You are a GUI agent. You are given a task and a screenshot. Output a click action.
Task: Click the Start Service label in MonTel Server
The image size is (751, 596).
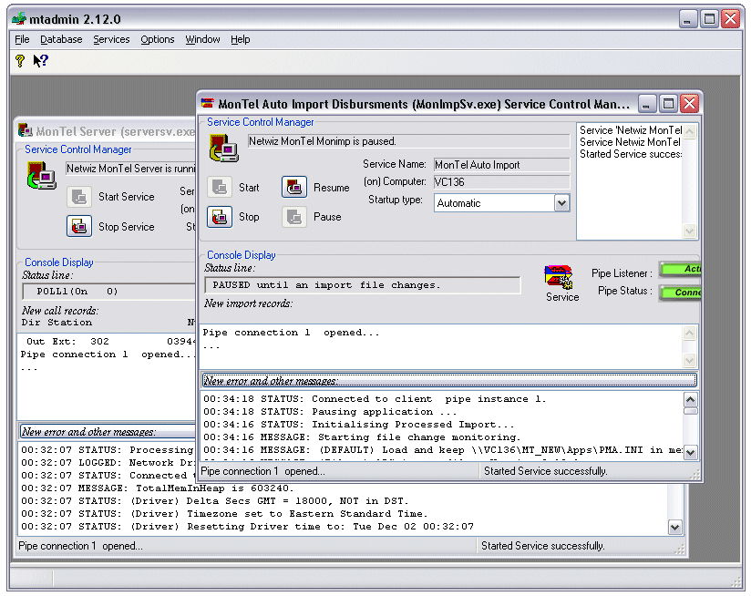coord(127,197)
